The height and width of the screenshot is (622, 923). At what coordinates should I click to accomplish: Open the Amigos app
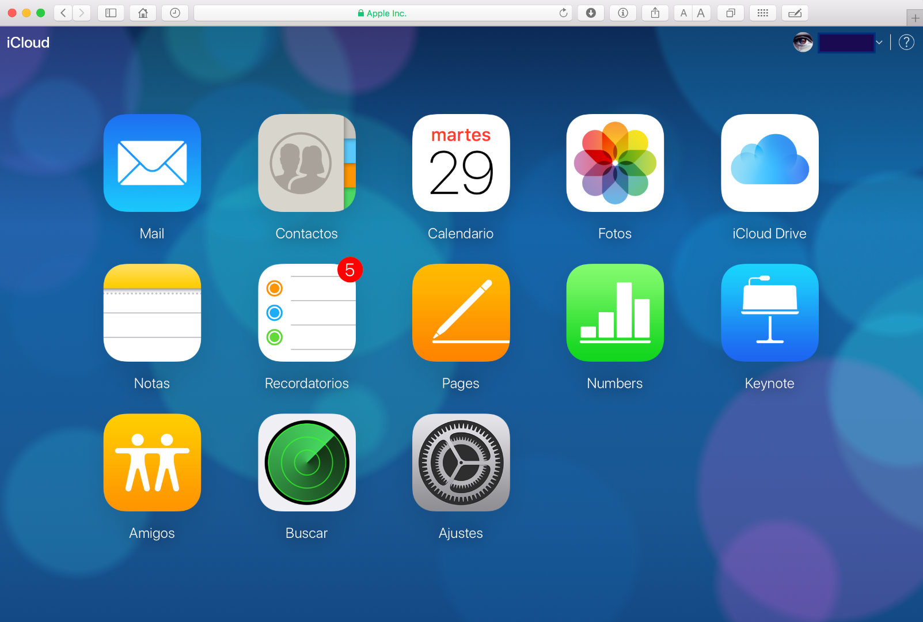pyautogui.click(x=152, y=462)
